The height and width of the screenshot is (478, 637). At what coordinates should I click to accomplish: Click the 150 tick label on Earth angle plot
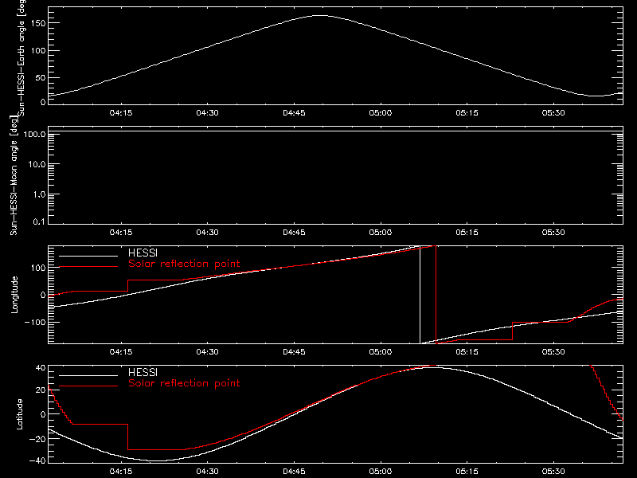pos(37,23)
